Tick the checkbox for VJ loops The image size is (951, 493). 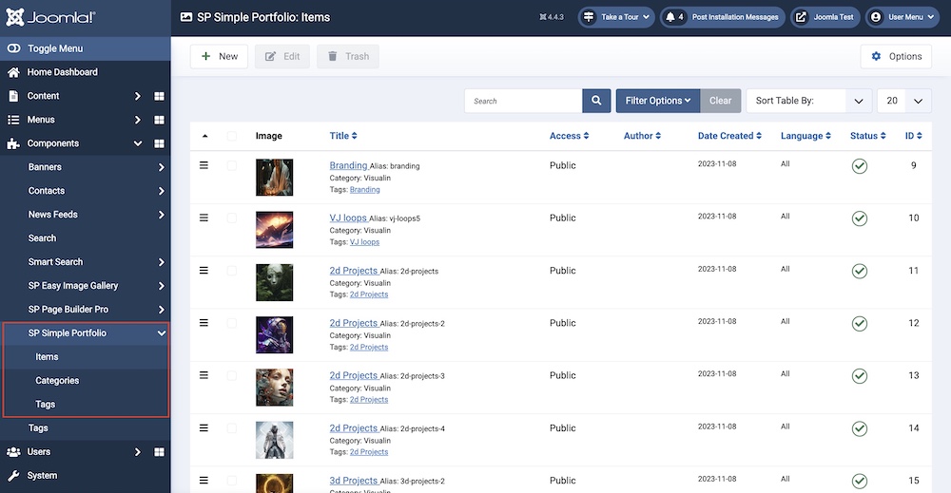point(232,218)
